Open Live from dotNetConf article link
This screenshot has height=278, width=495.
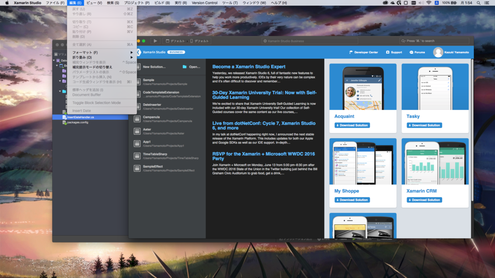(263, 125)
